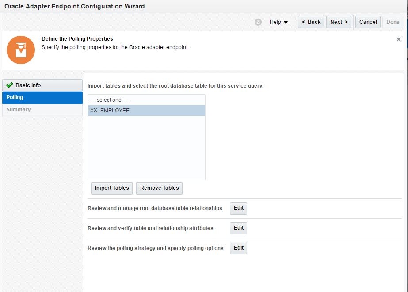
Task: Select XX_EMPLOYEE as root database table
Action: pyautogui.click(x=146, y=111)
